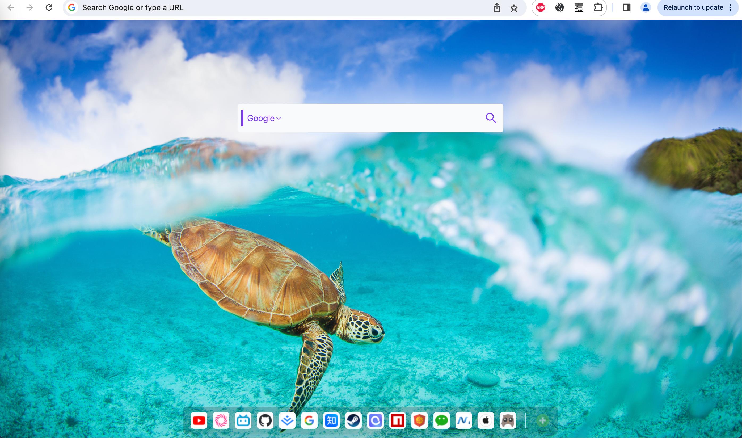This screenshot has height=438, width=742.
Task: Bookmark this tab with the star icon
Action: [x=514, y=8]
